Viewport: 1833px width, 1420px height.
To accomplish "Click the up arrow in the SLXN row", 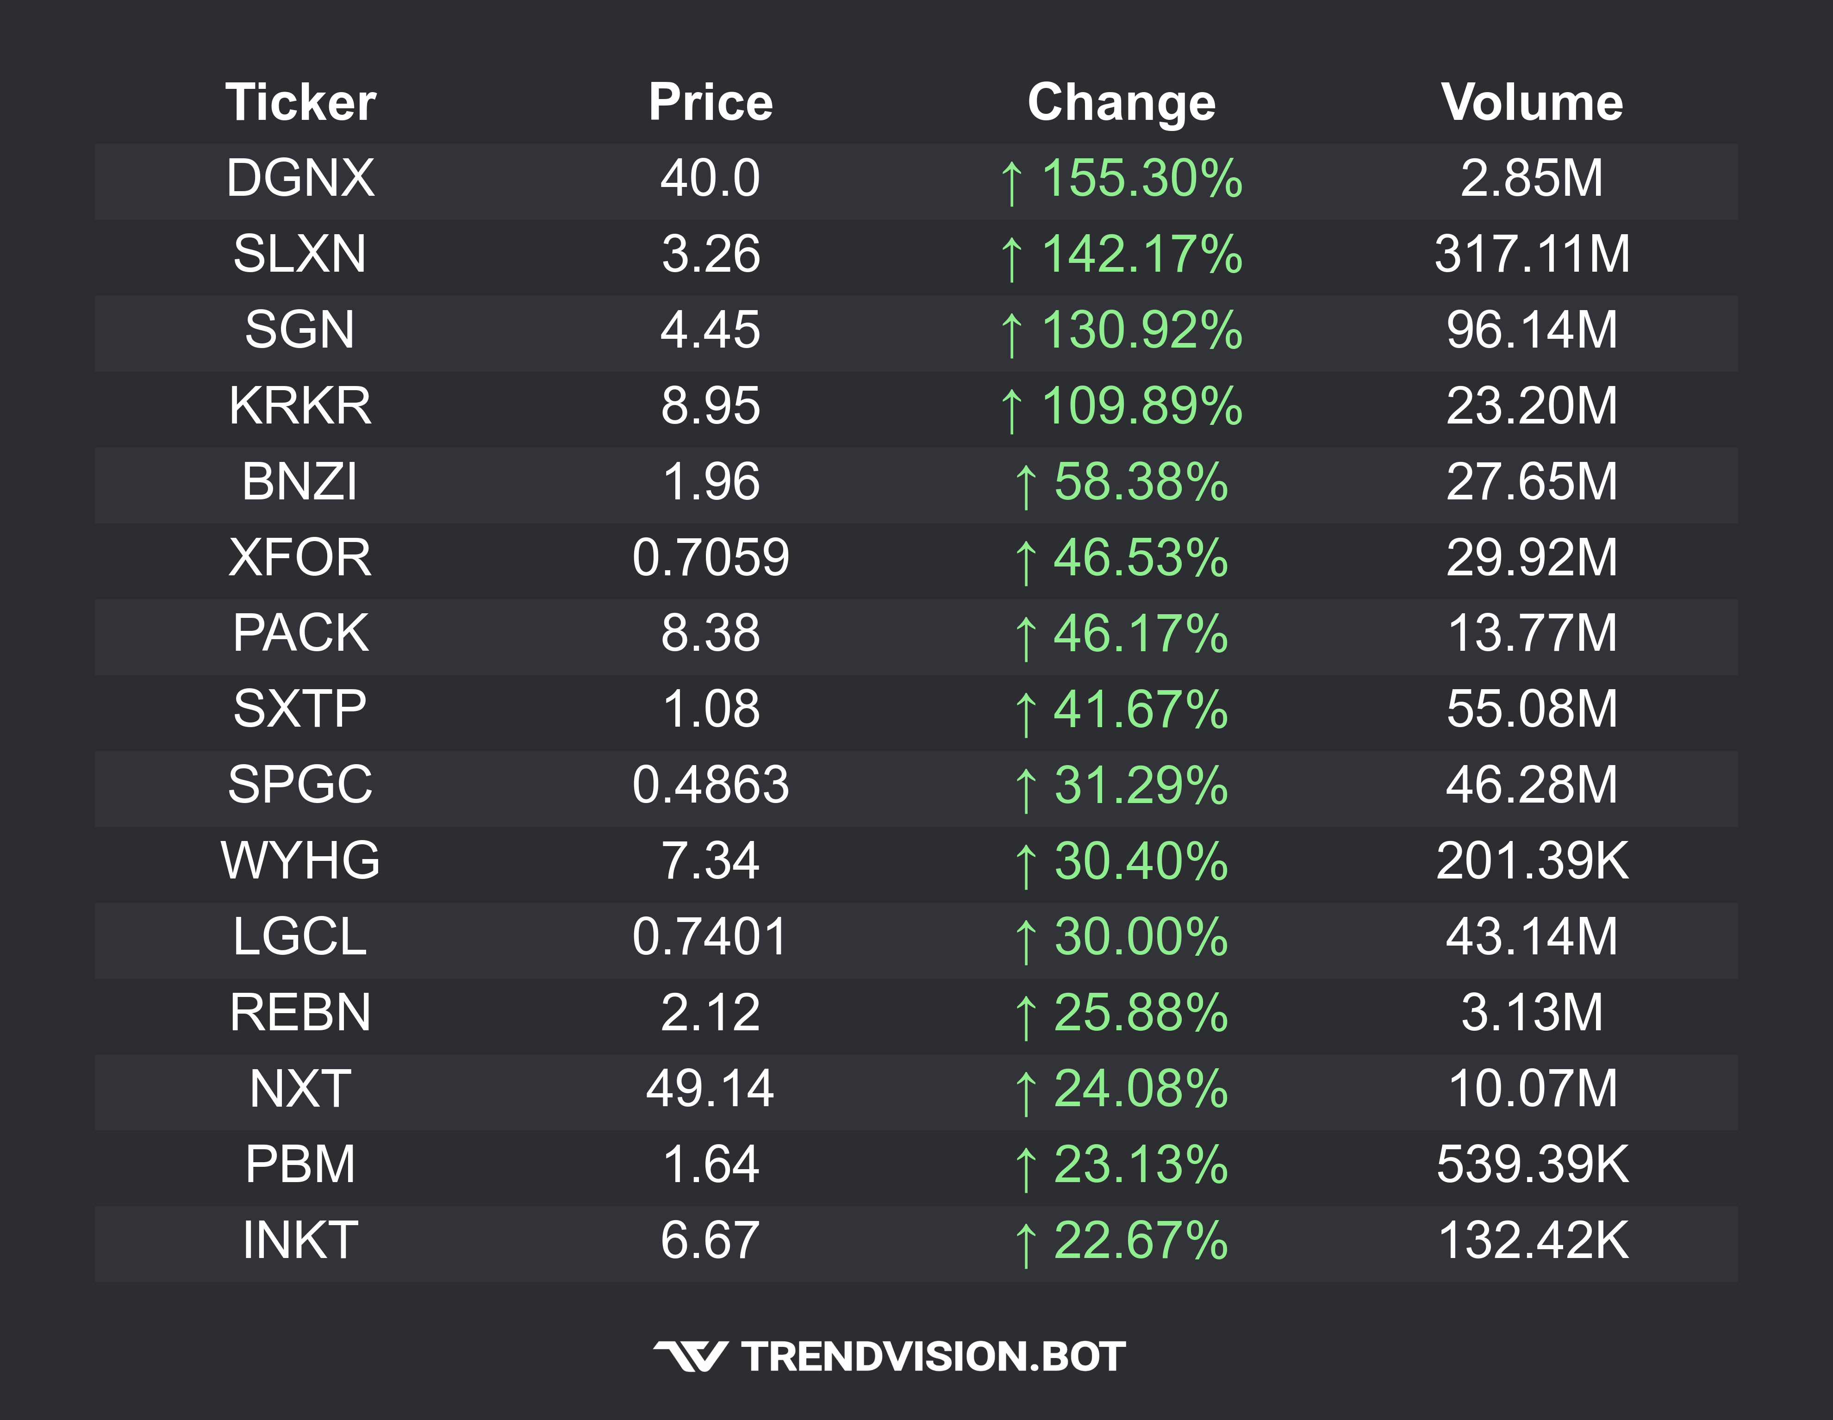I will (1012, 258).
